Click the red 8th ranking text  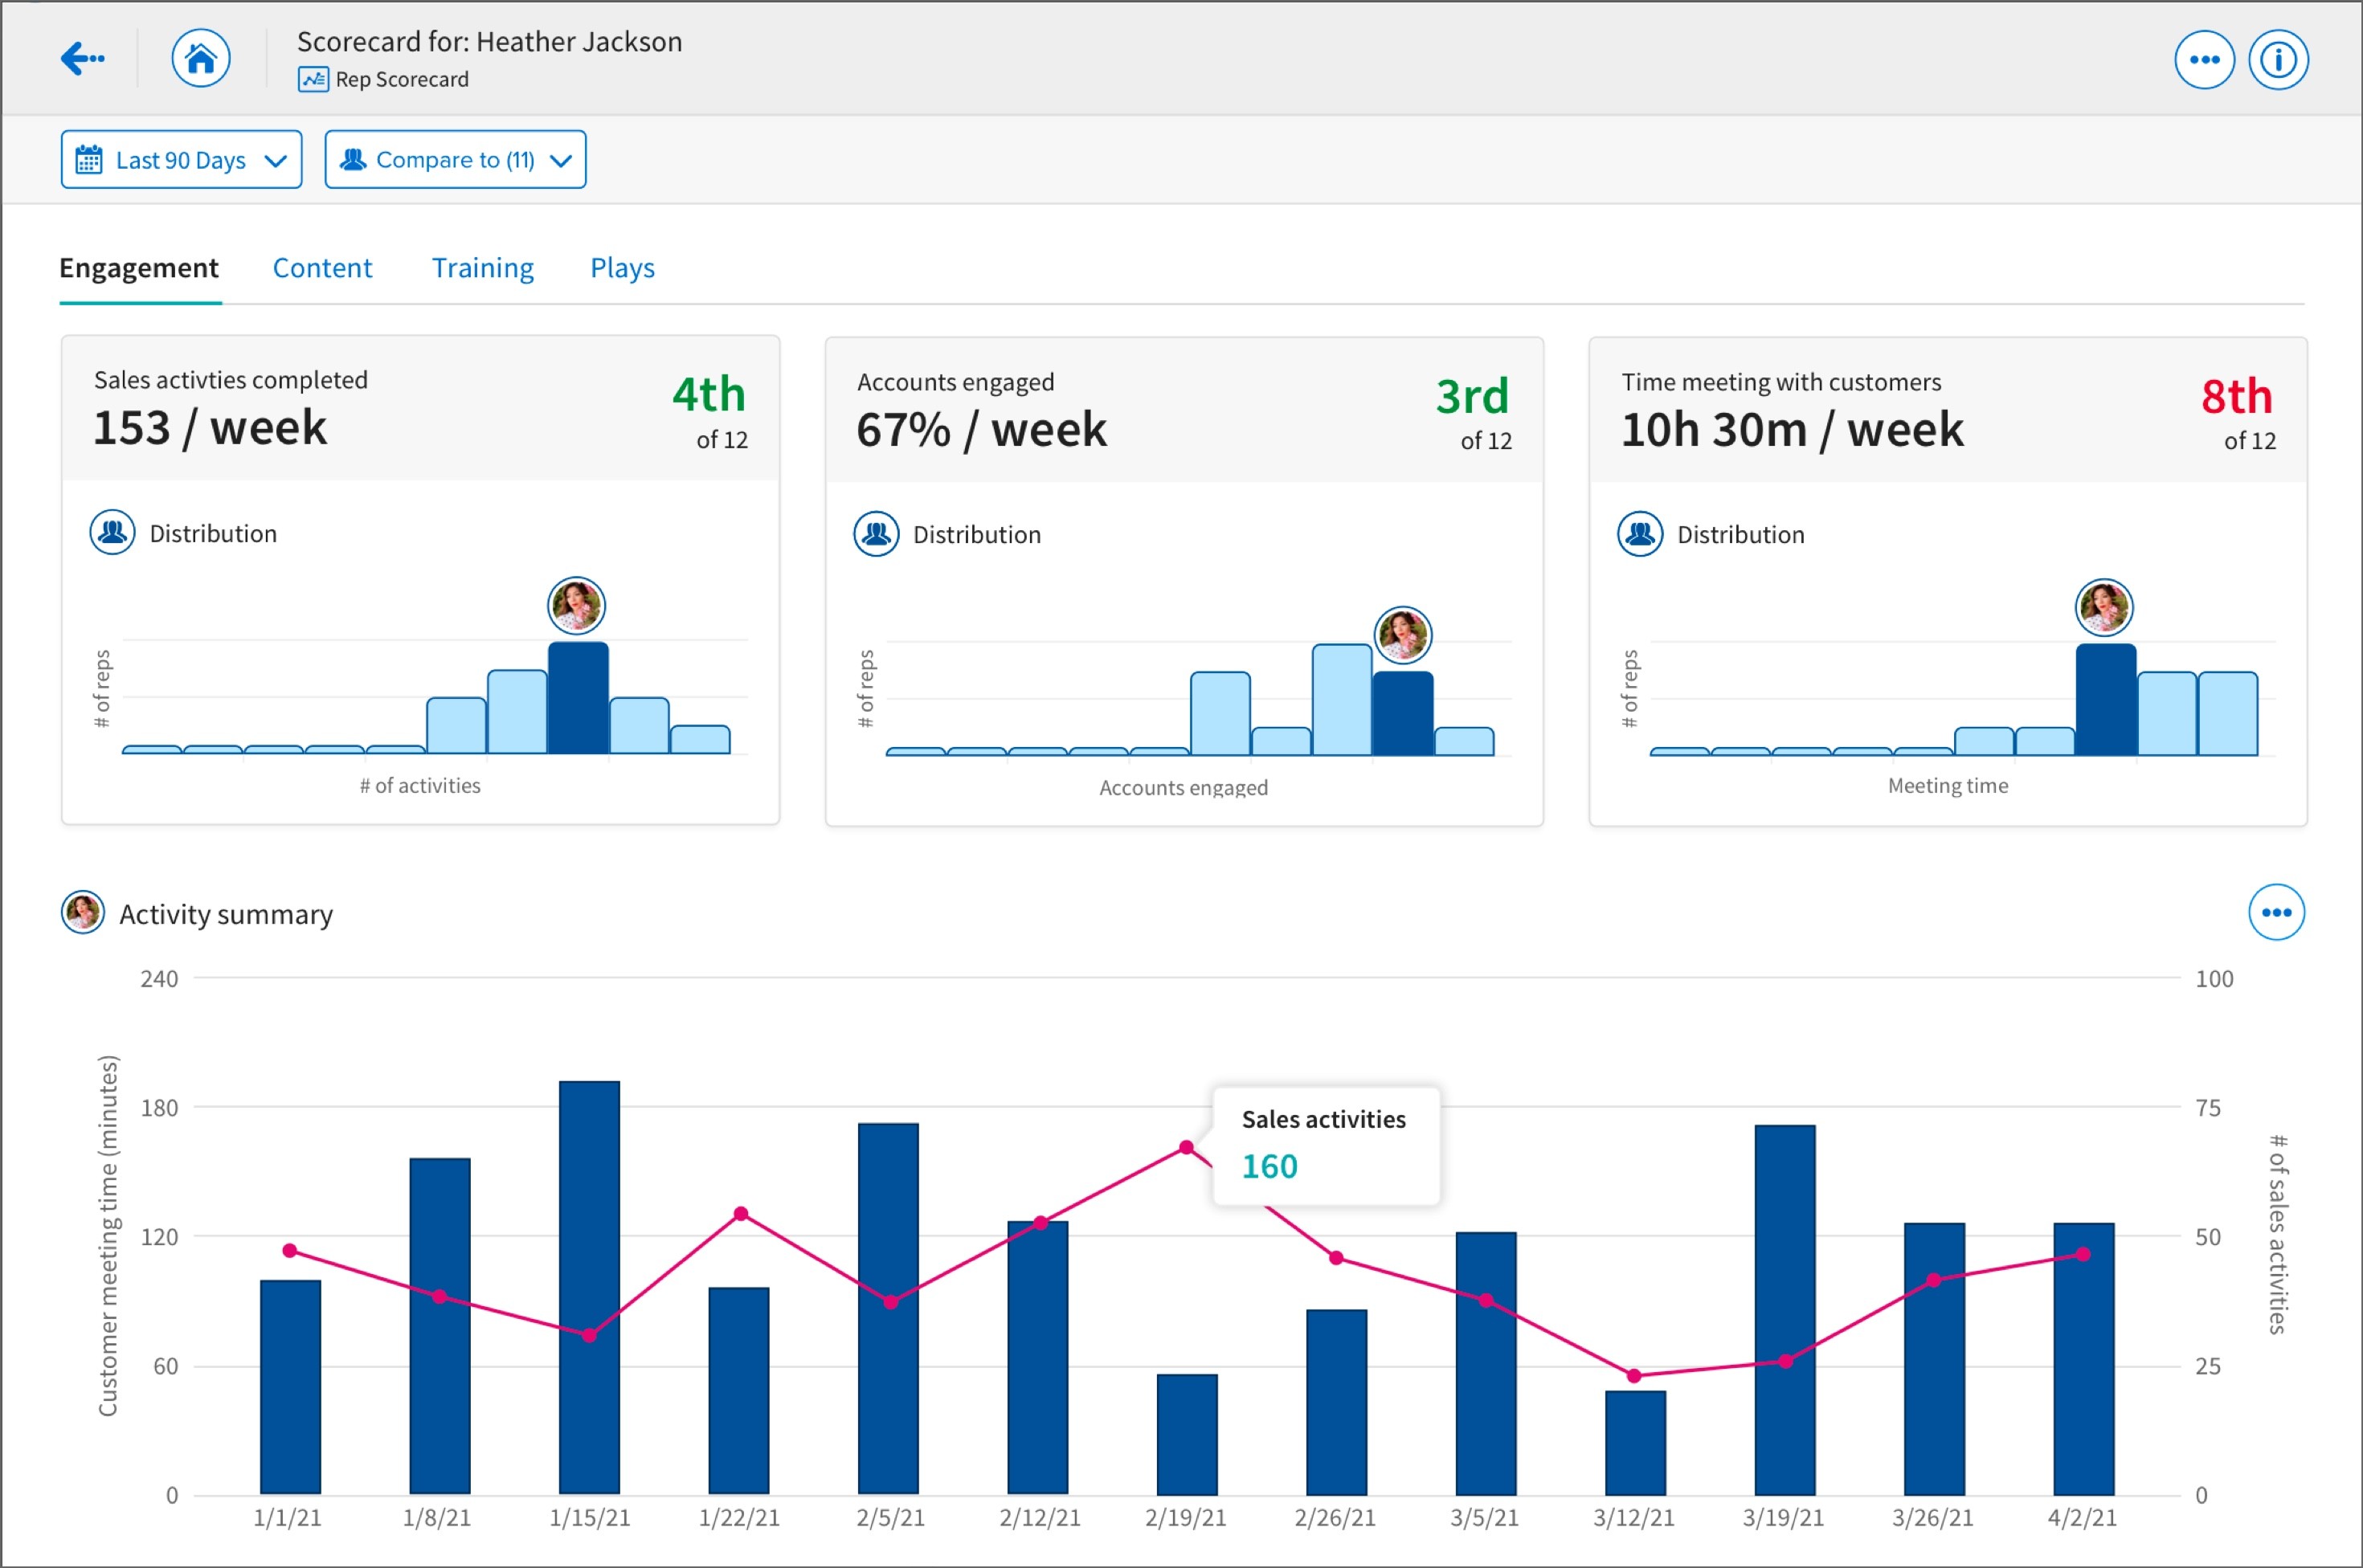click(x=2236, y=397)
